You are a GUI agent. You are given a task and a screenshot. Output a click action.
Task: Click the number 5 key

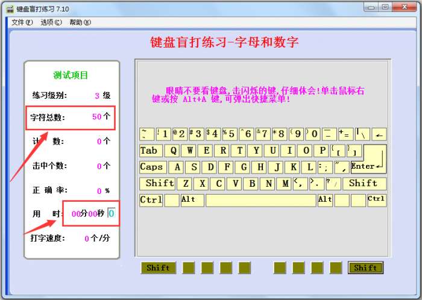[x=230, y=134]
